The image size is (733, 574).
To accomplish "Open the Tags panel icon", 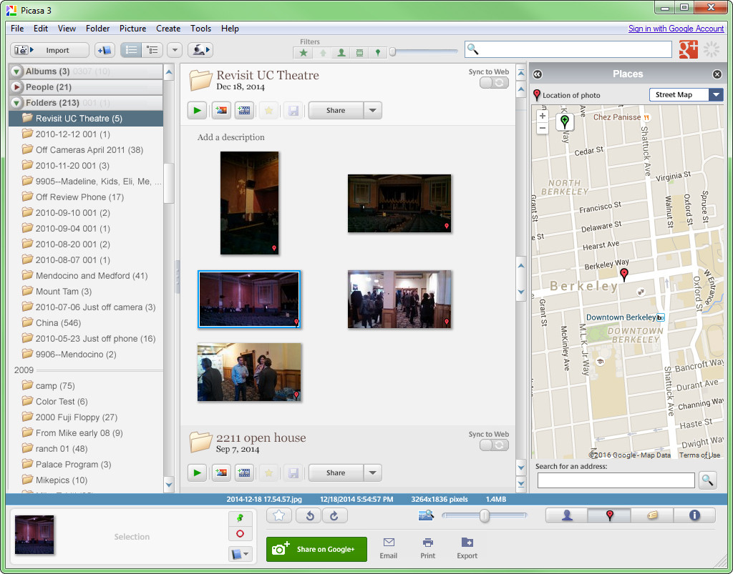I will coord(652,515).
